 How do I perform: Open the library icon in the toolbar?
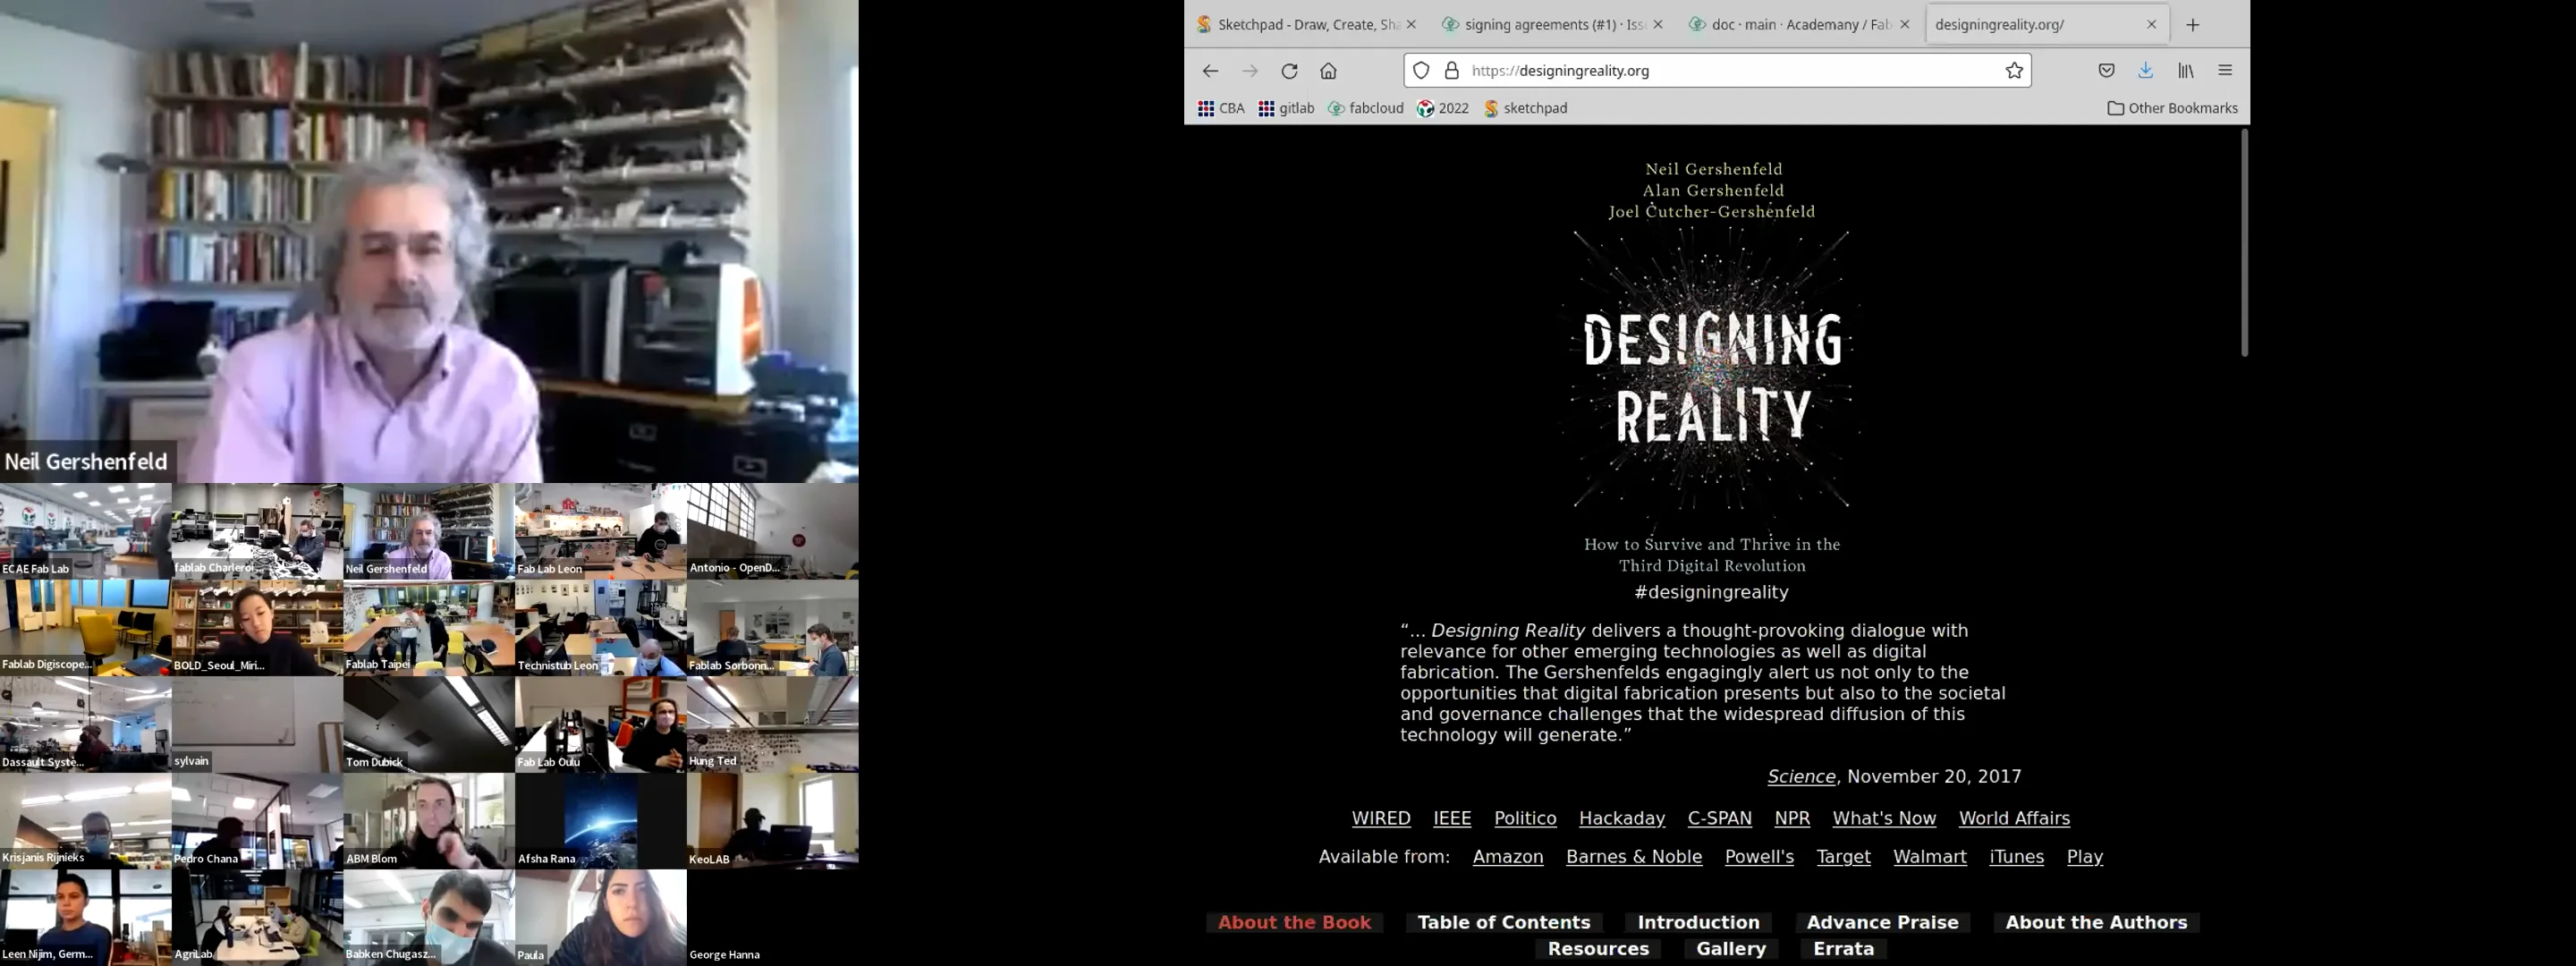point(2186,71)
